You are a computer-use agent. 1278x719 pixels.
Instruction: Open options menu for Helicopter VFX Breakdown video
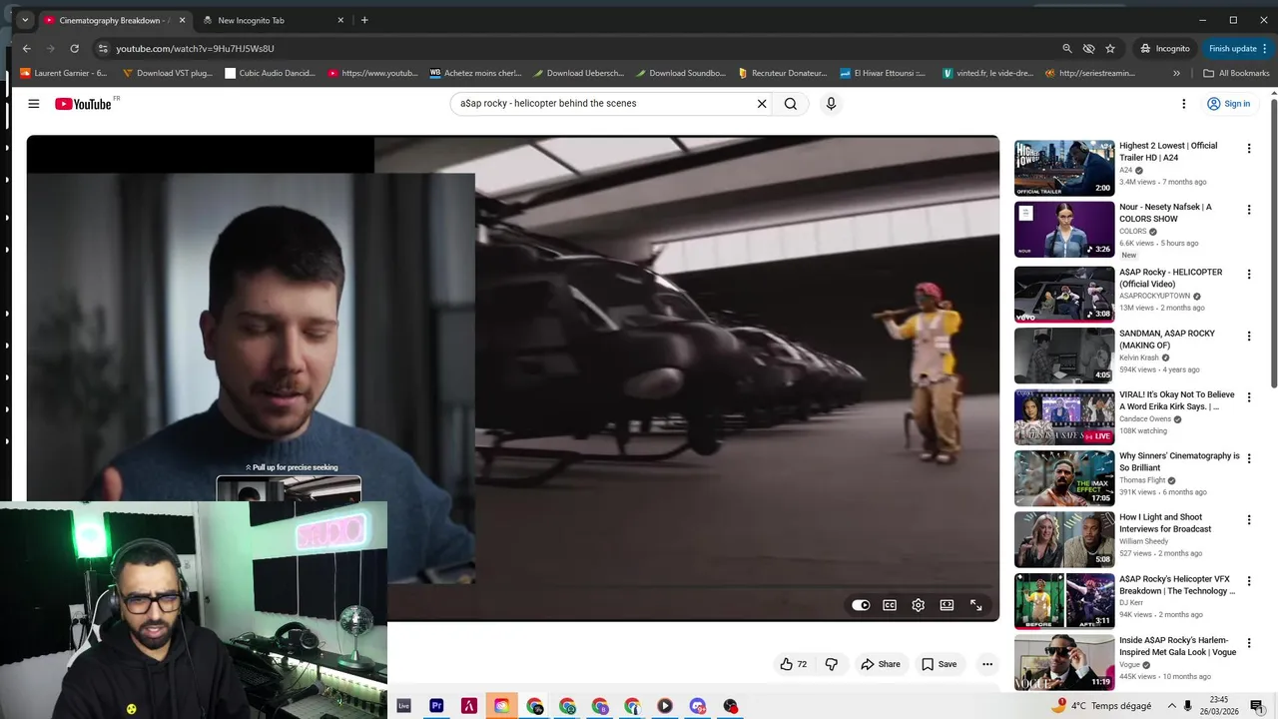[1248, 582]
